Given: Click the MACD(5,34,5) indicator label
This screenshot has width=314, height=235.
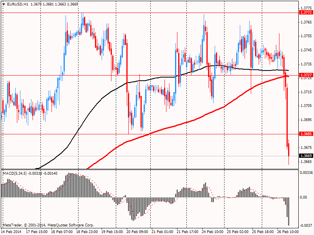Looking at the screenshot, I should 15,173.
